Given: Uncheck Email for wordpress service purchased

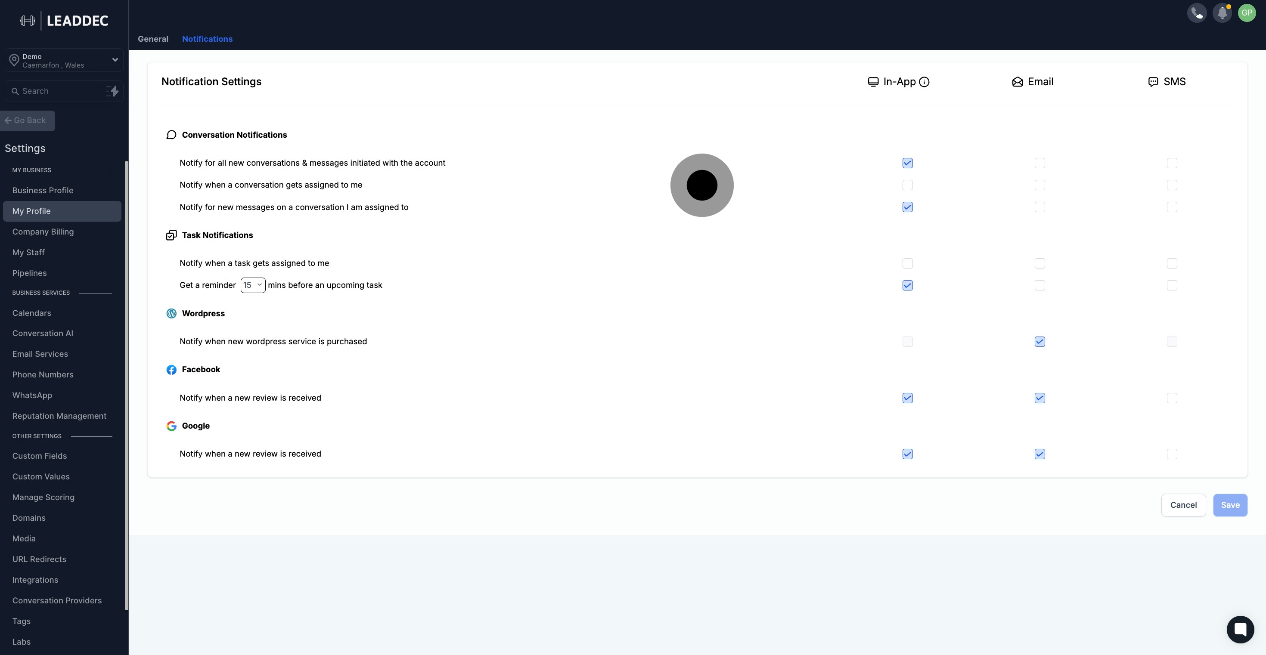Looking at the screenshot, I should click(x=1039, y=342).
